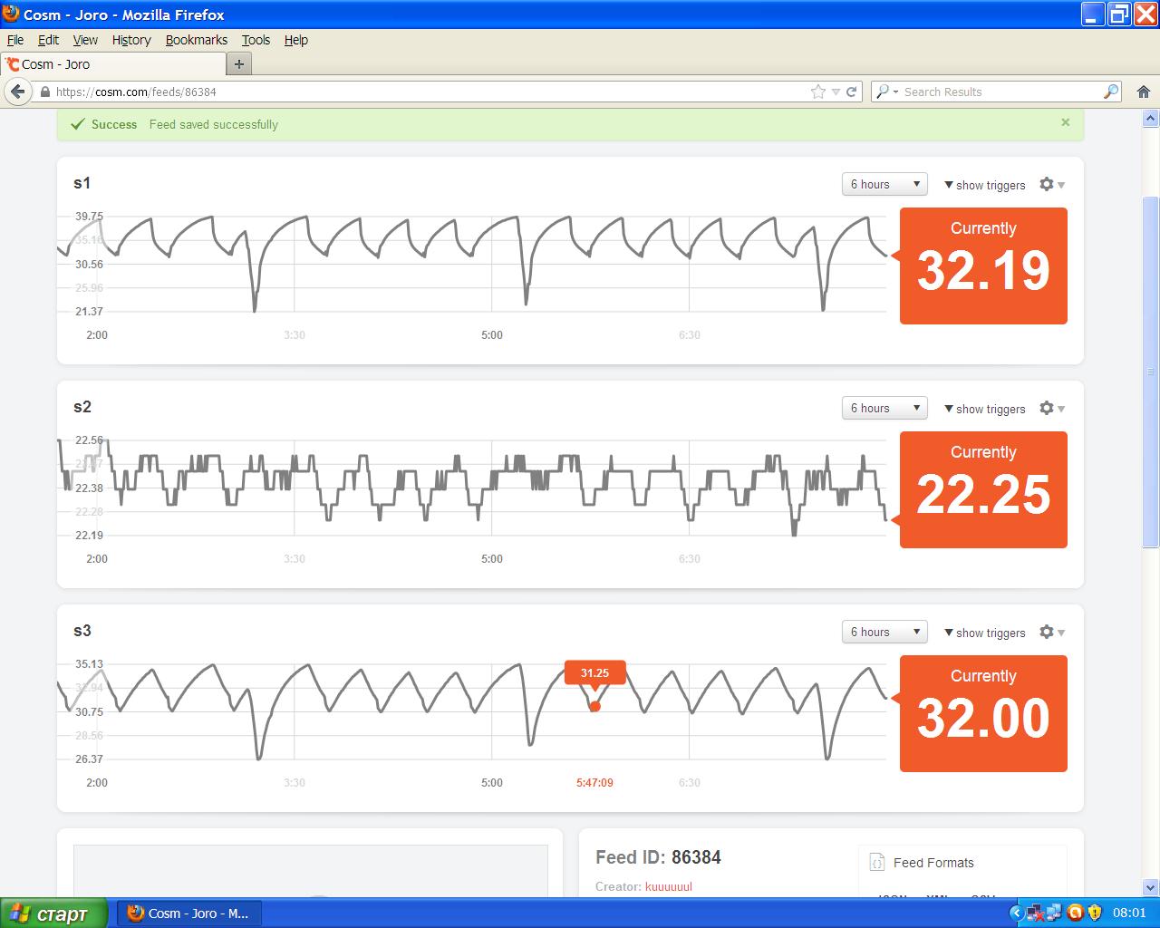Open the s3 datastream gear settings
This screenshot has width=1160, height=928.
point(1051,632)
